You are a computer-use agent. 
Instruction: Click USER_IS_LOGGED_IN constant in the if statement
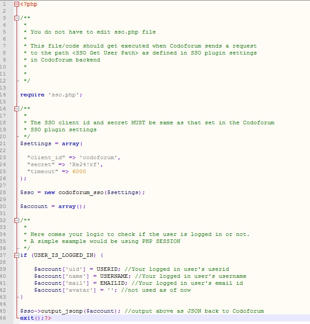(64, 256)
